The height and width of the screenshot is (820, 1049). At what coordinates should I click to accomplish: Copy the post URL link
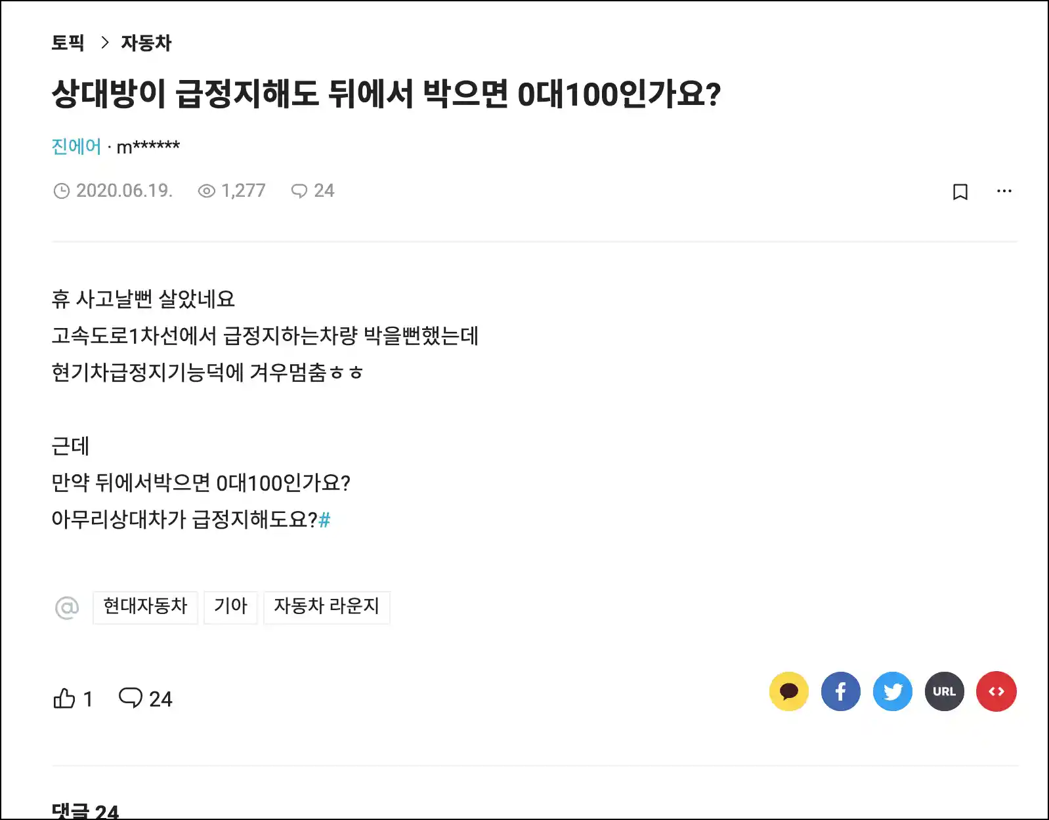point(944,691)
